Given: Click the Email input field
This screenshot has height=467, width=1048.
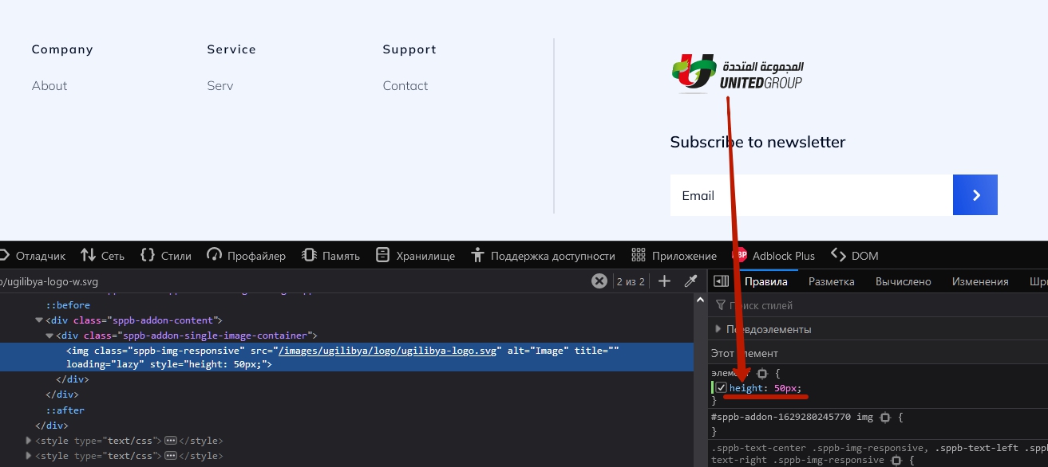Looking at the screenshot, I should (x=811, y=195).
